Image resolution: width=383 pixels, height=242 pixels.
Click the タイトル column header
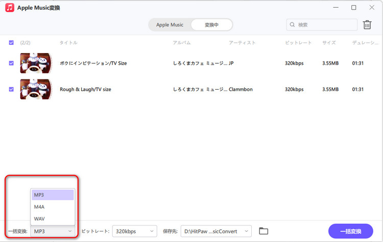(x=68, y=43)
